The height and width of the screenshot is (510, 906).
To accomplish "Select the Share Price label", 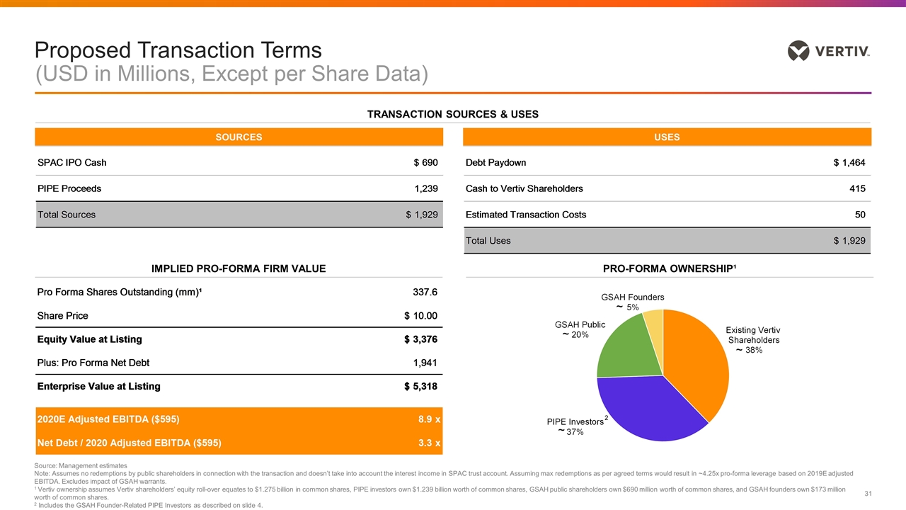I will [62, 316].
